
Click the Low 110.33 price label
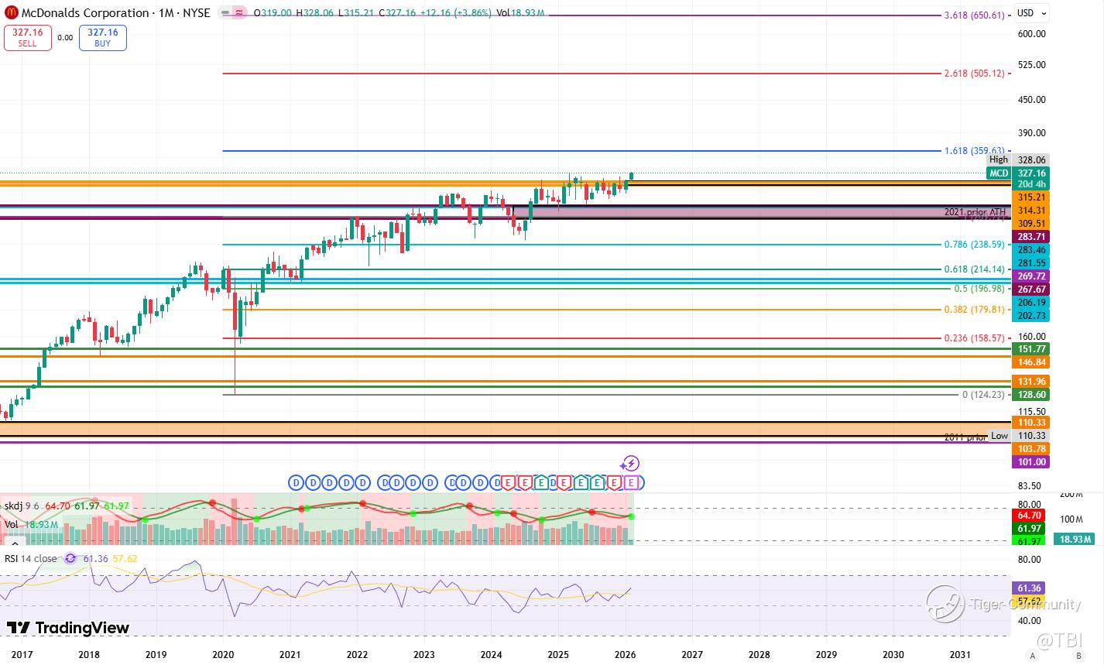[1019, 436]
